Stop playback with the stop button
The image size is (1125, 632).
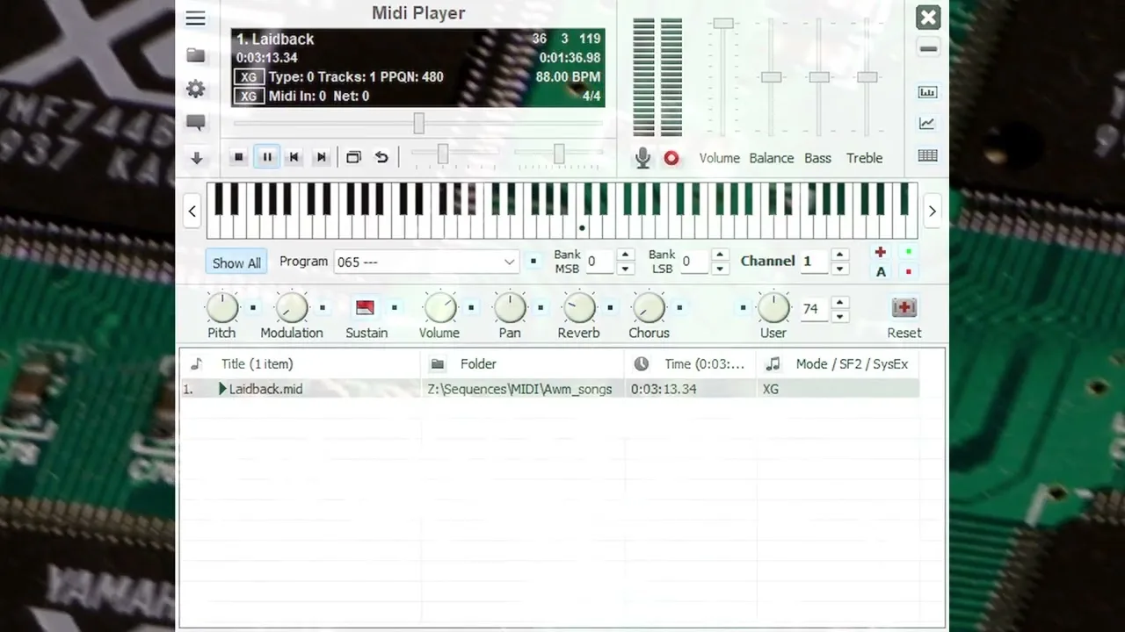(238, 157)
